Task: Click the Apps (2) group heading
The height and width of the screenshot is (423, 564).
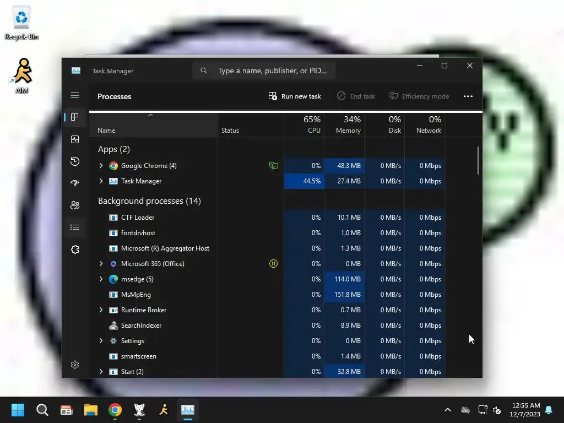Action: pyautogui.click(x=113, y=149)
